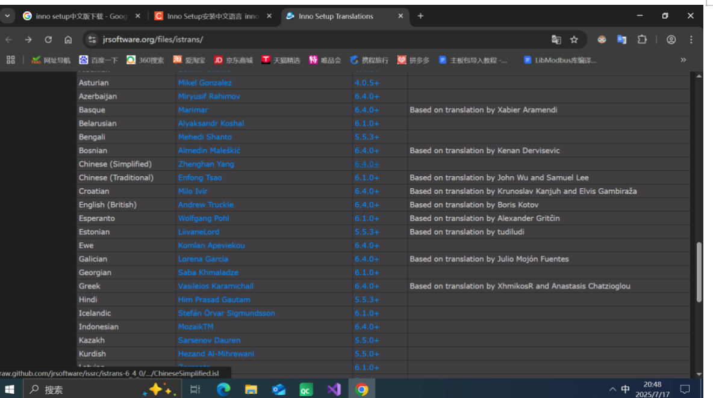Reload the current page
Viewport: 713px width, 398px height.
point(48,40)
